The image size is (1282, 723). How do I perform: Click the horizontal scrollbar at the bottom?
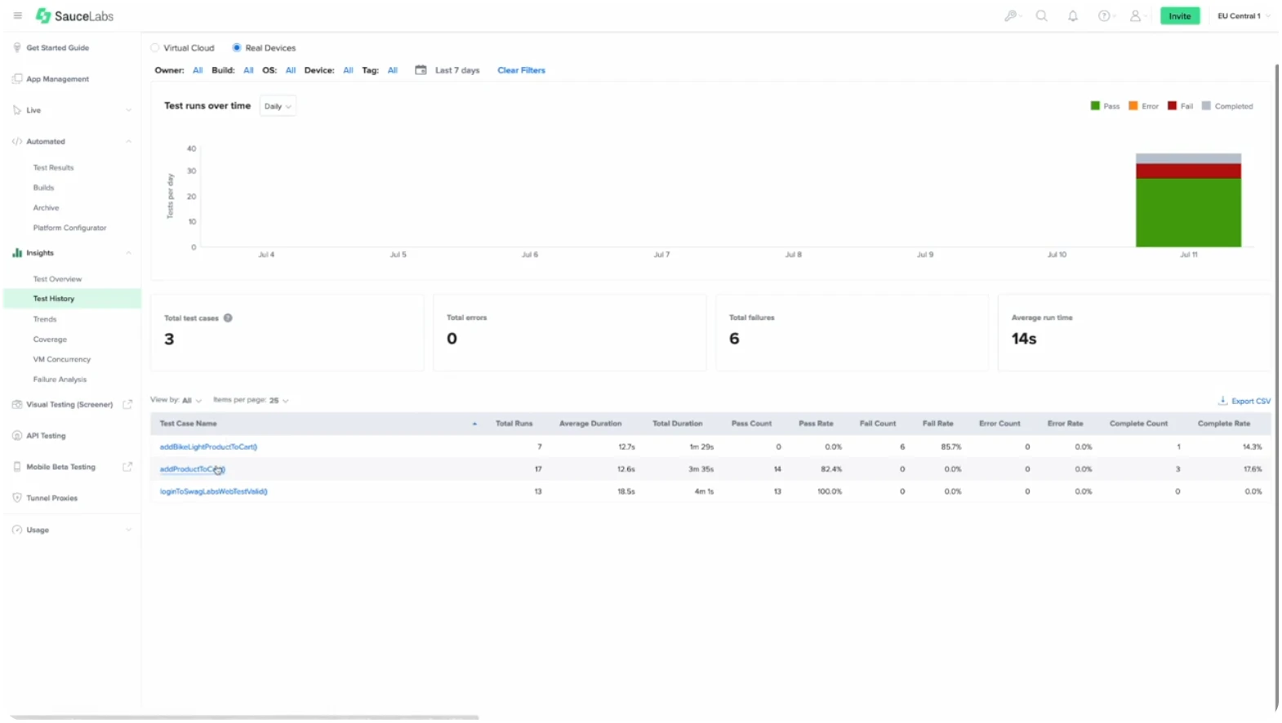click(244, 717)
